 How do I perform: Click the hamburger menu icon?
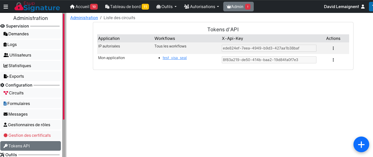coord(6,7)
